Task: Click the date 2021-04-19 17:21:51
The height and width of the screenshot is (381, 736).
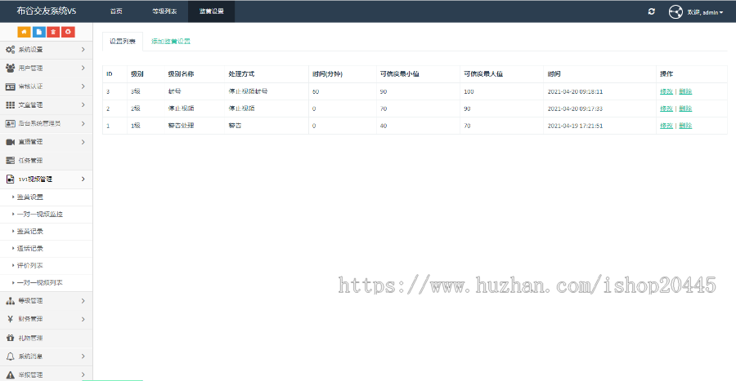Action: click(x=575, y=126)
